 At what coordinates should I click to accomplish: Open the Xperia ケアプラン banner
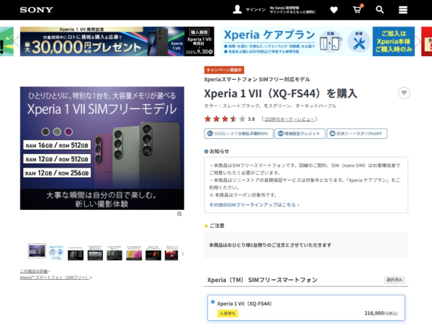(x=318, y=41)
